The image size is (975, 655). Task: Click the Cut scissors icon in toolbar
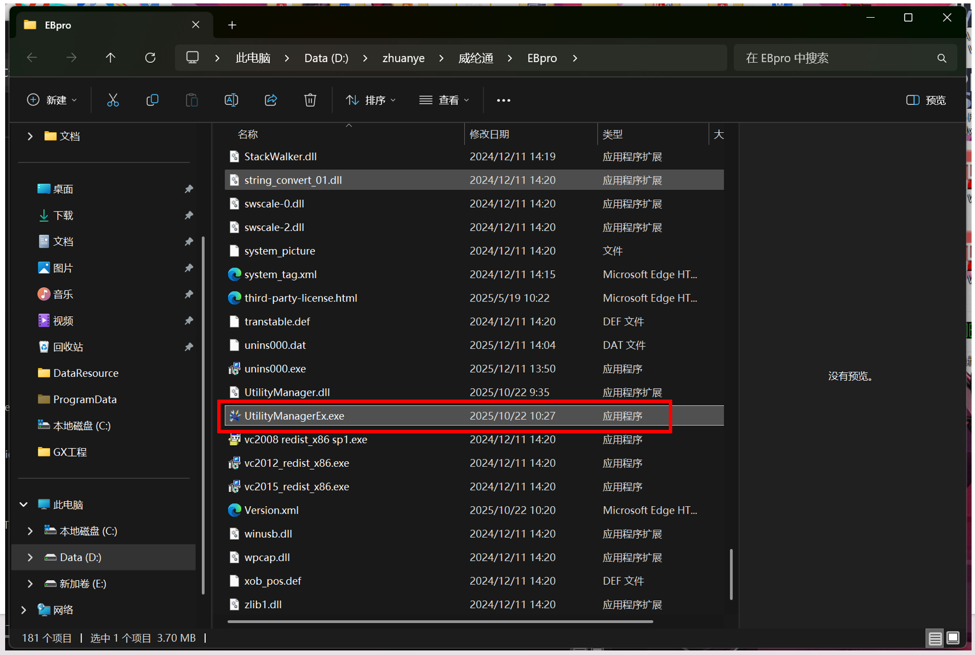[x=113, y=100]
